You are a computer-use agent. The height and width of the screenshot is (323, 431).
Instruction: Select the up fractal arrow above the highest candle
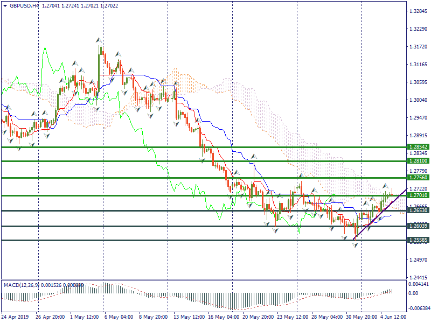coord(98,40)
